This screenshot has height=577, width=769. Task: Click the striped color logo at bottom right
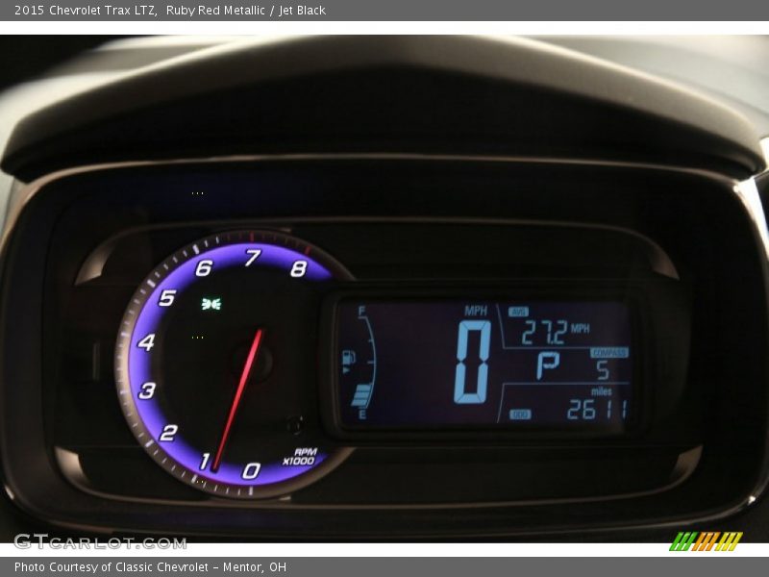706,541
